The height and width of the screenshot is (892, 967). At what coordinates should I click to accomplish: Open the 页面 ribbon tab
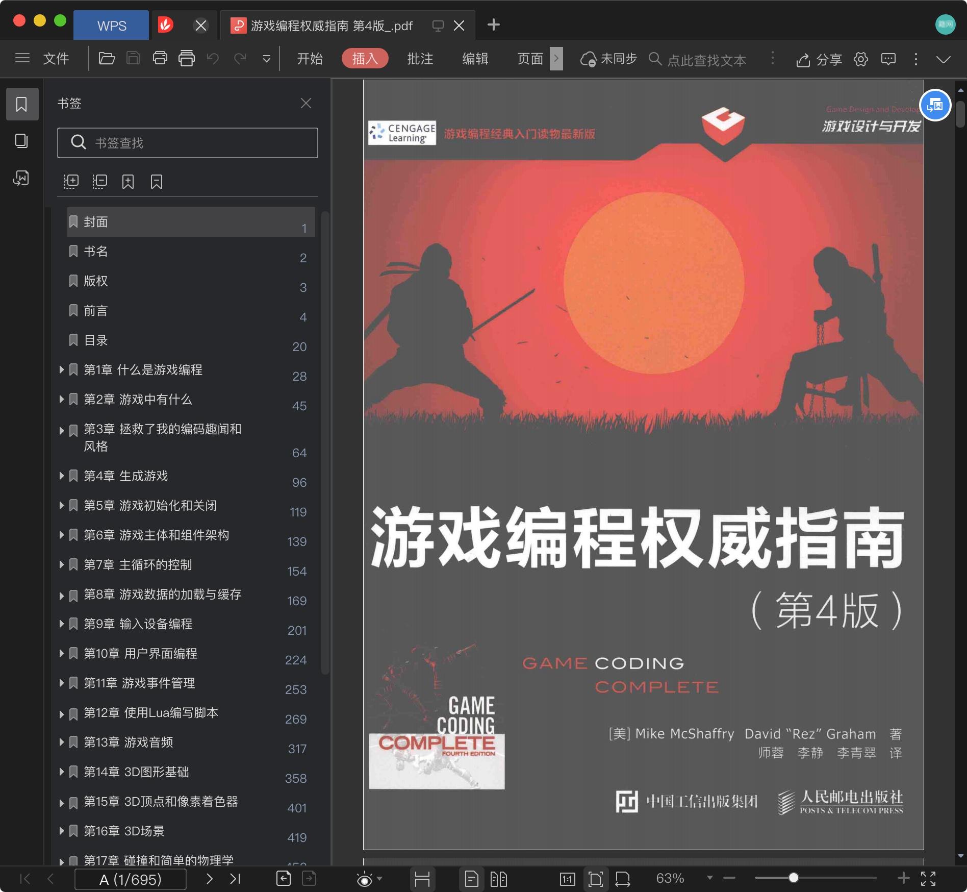[x=530, y=59]
